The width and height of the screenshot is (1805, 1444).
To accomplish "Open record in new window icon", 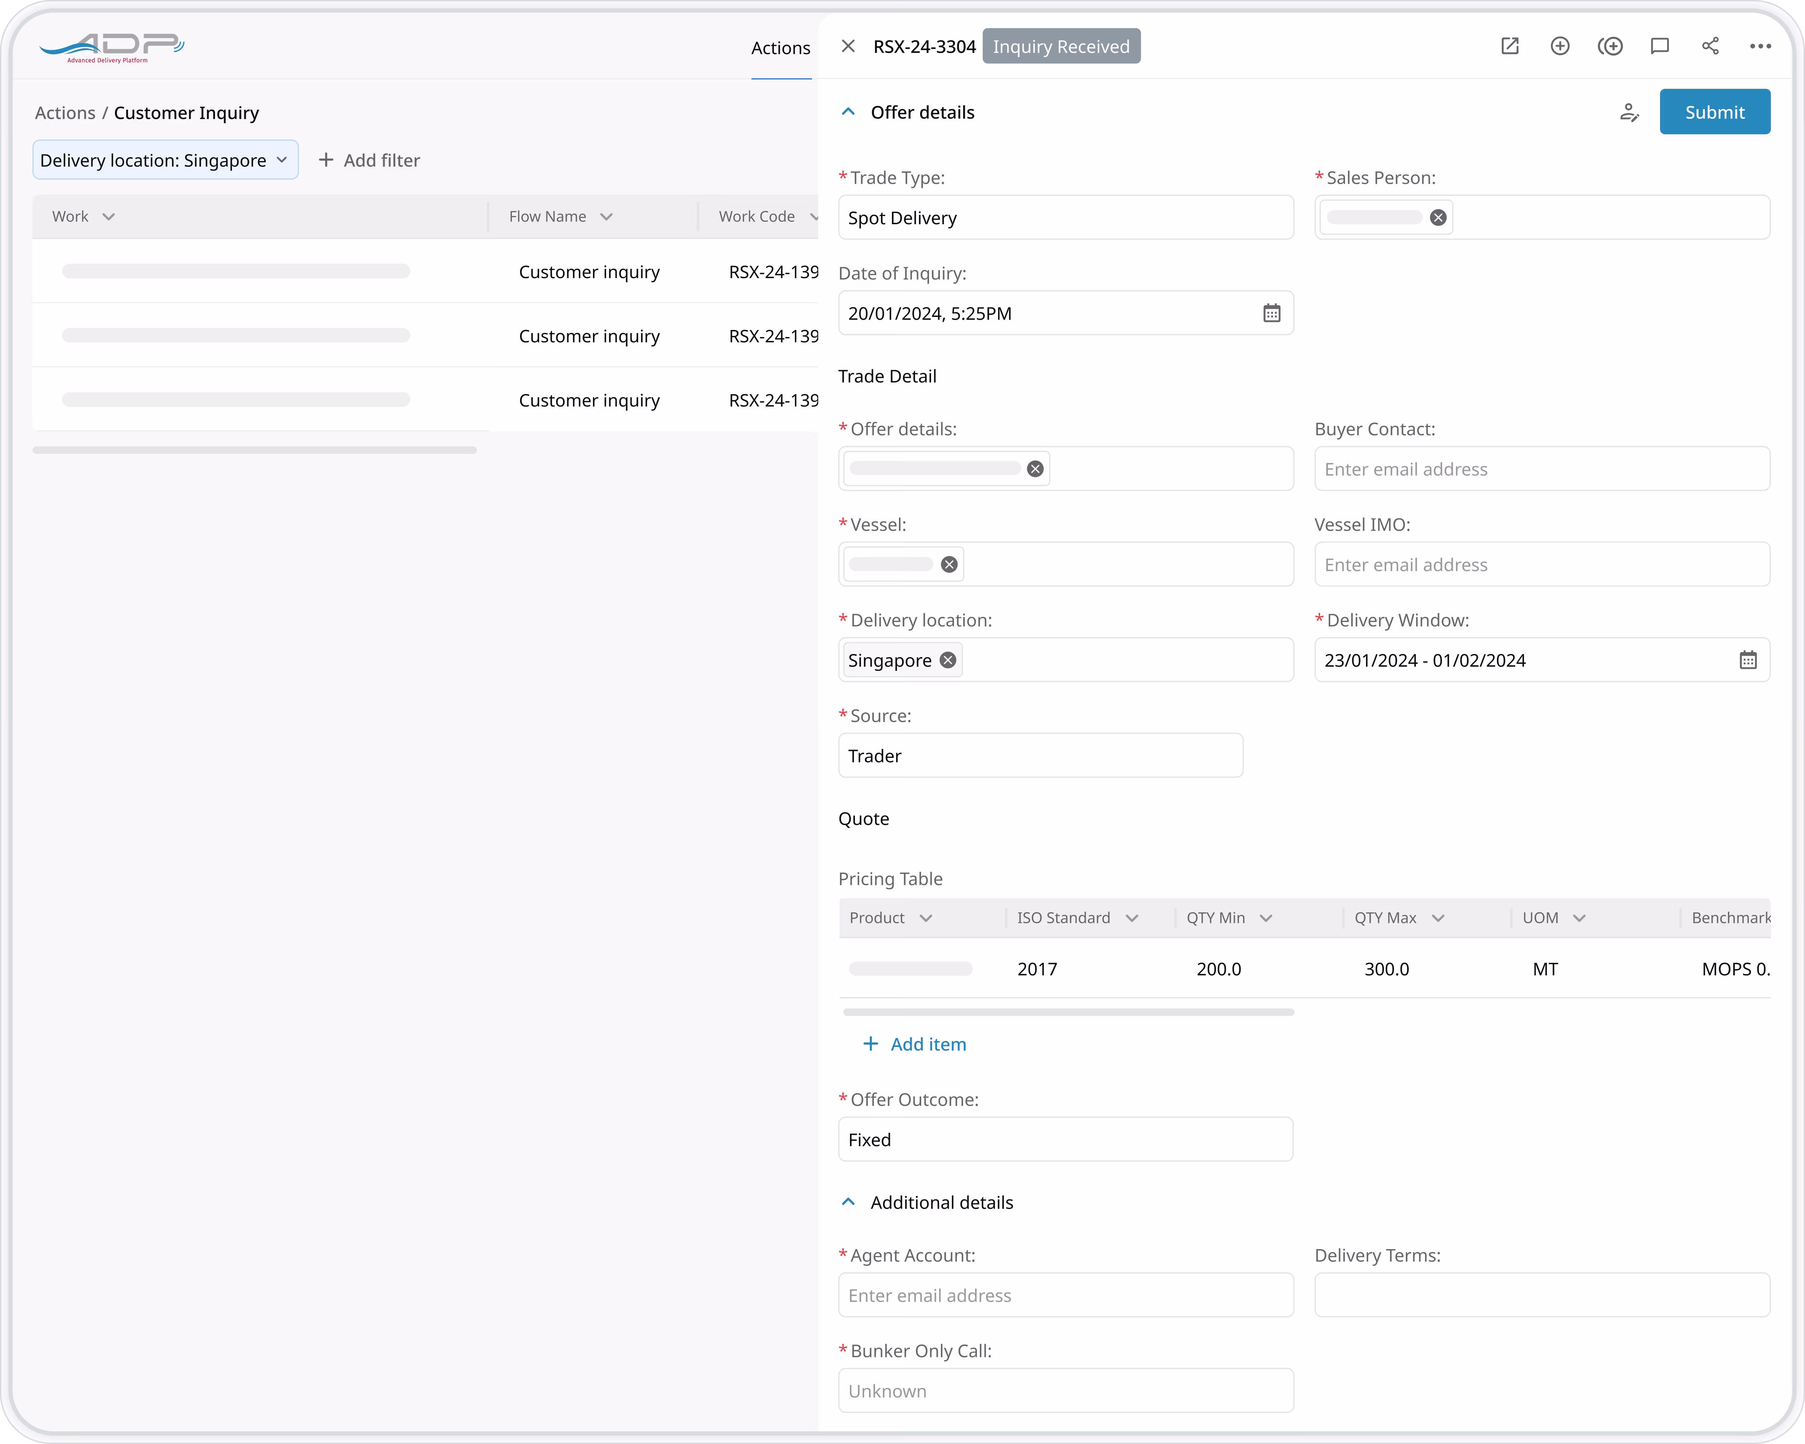I will pos(1510,46).
